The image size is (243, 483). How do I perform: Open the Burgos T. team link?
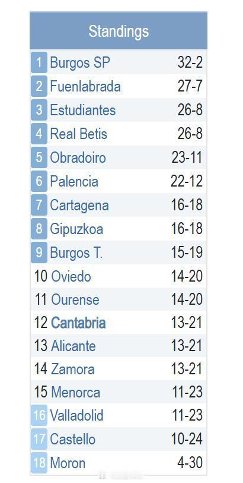(76, 252)
